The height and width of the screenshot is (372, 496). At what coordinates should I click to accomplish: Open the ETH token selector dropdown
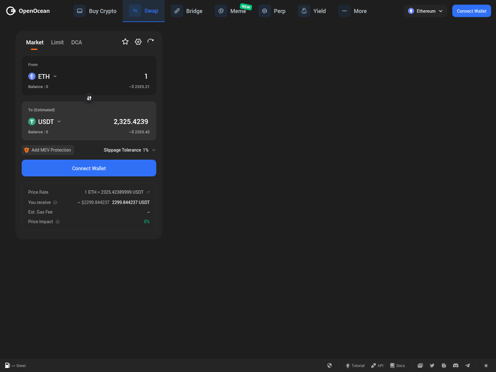tap(55, 76)
